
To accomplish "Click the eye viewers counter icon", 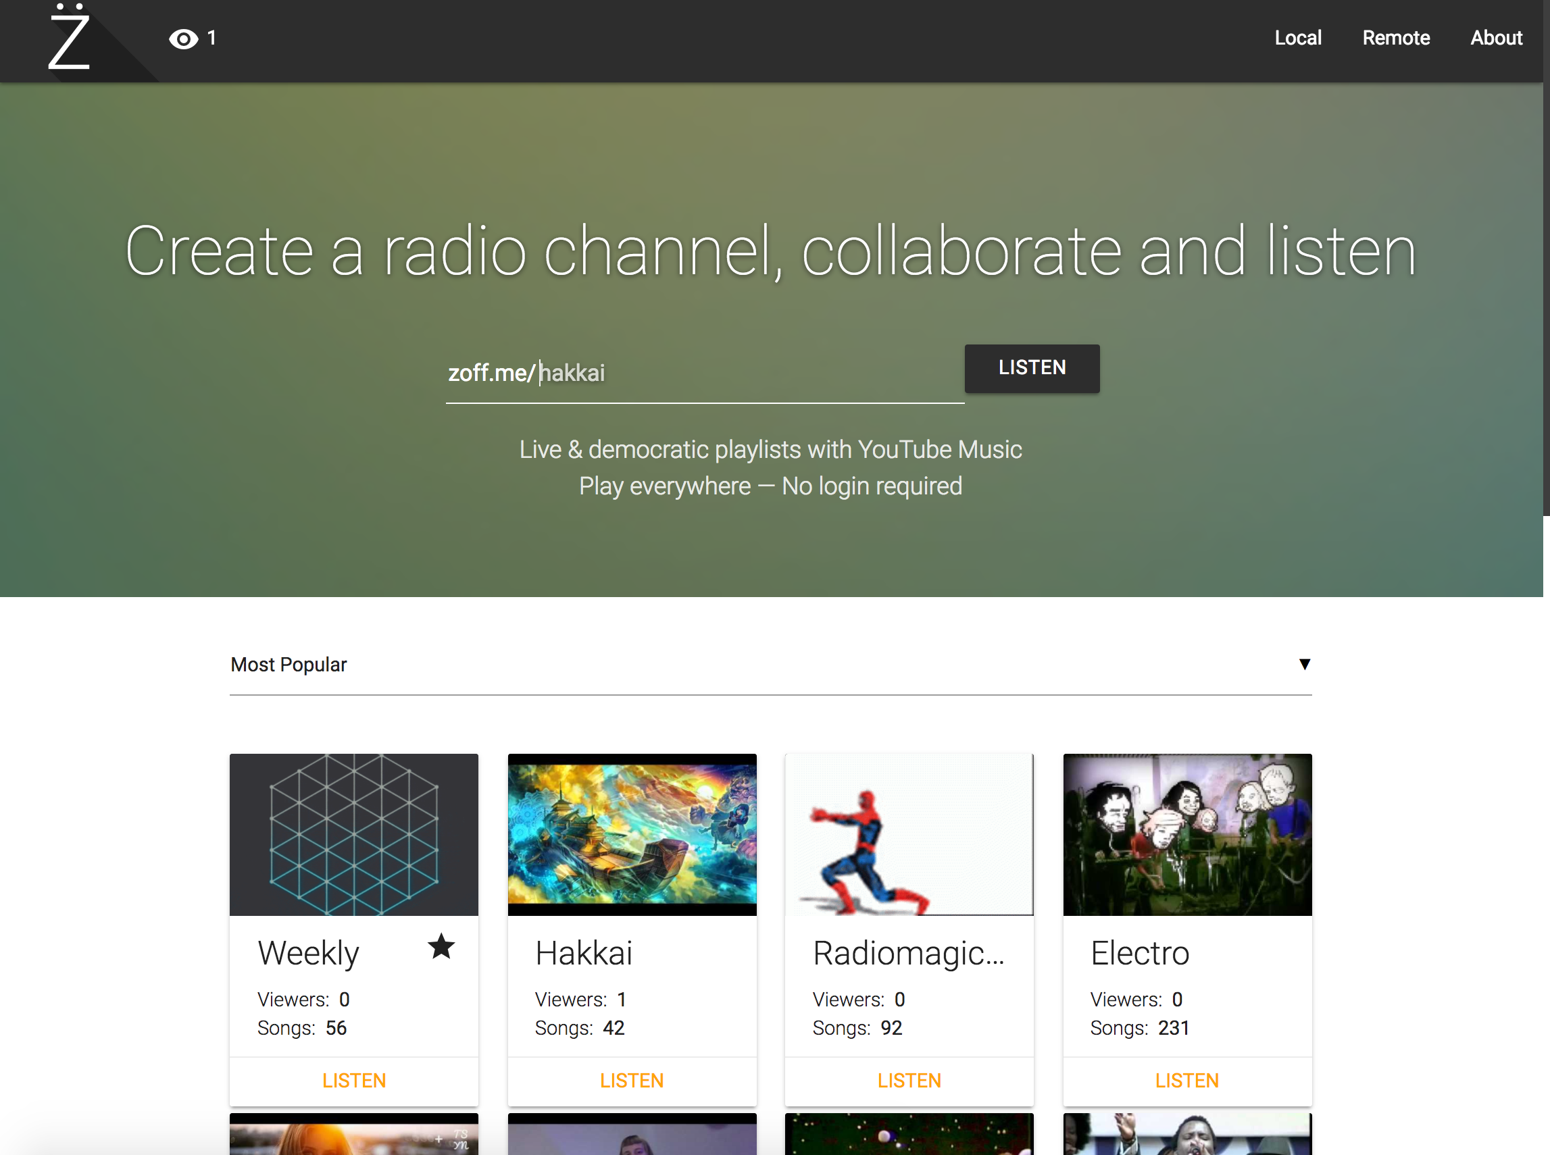I will 183,38.
